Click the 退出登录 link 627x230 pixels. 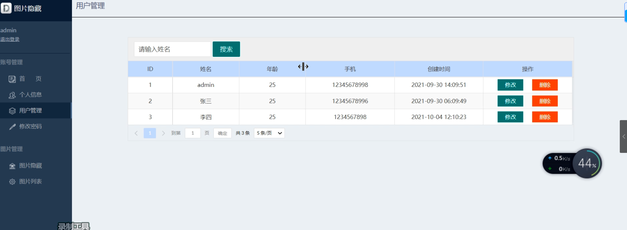[x=10, y=39]
